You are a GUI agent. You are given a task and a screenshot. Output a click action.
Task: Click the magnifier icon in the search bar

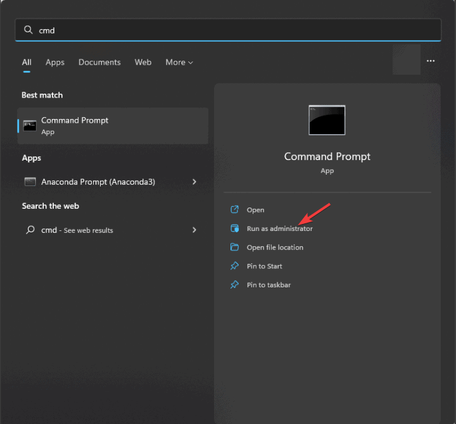tap(28, 30)
